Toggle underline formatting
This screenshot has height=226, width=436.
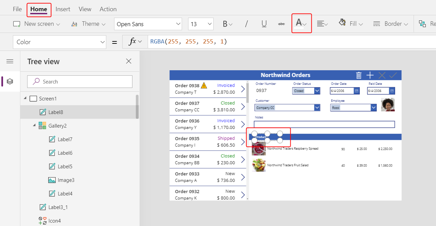coord(264,24)
